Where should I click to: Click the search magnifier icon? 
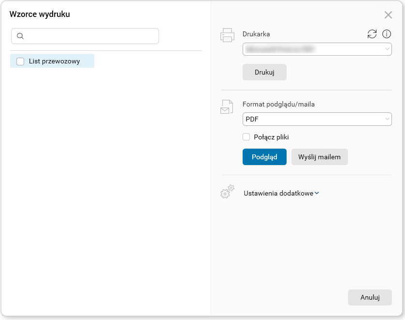[x=20, y=36]
